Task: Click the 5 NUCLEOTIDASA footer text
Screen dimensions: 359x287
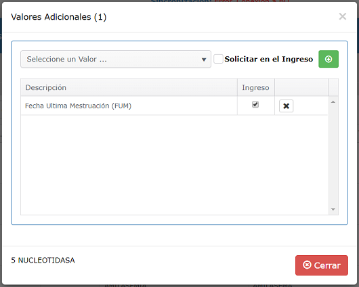Action: click(x=43, y=260)
